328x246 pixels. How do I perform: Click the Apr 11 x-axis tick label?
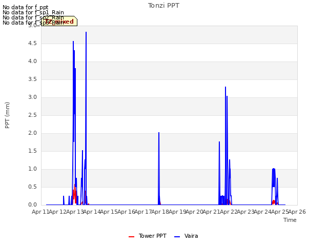point(40,212)
